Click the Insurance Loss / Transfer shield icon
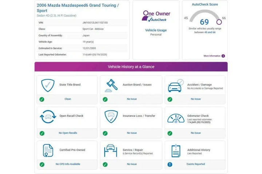262x174 pixels. click(111, 117)
